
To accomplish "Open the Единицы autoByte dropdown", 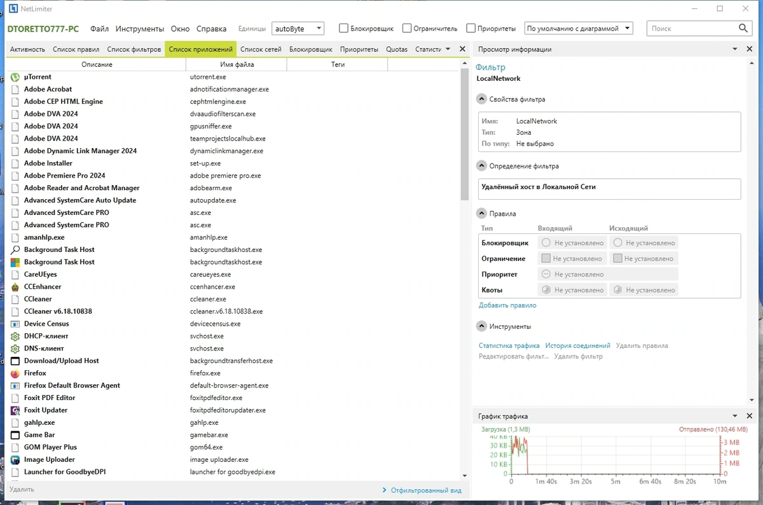I will click(298, 29).
